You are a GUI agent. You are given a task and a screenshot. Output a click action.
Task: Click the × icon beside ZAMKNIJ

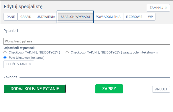coord(166,8)
